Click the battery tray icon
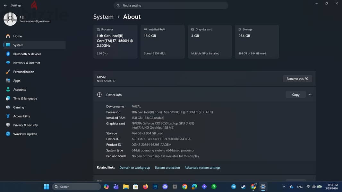 click(x=320, y=187)
